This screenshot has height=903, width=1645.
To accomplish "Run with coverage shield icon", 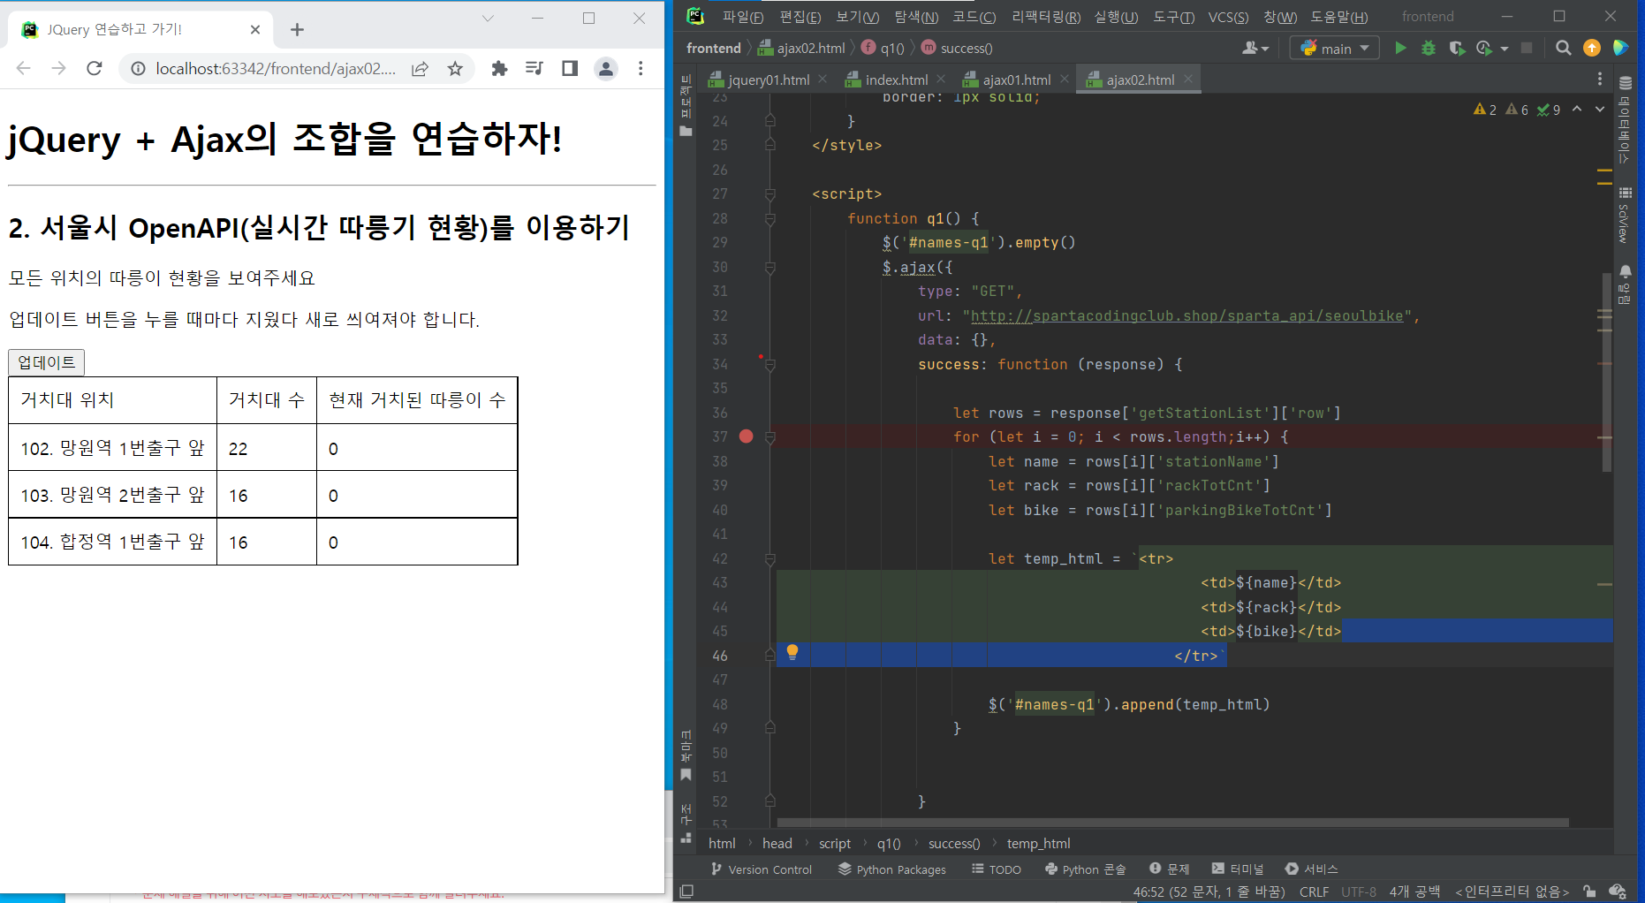I will [1457, 48].
